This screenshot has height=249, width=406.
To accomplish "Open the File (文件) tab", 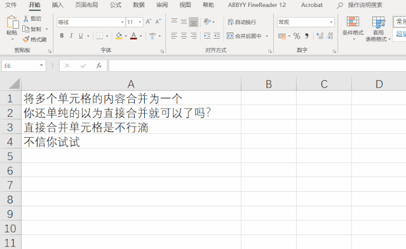I will pyautogui.click(x=11, y=5).
